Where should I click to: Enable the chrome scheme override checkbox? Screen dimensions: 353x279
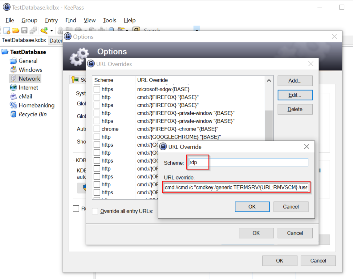pyautogui.click(x=97, y=129)
